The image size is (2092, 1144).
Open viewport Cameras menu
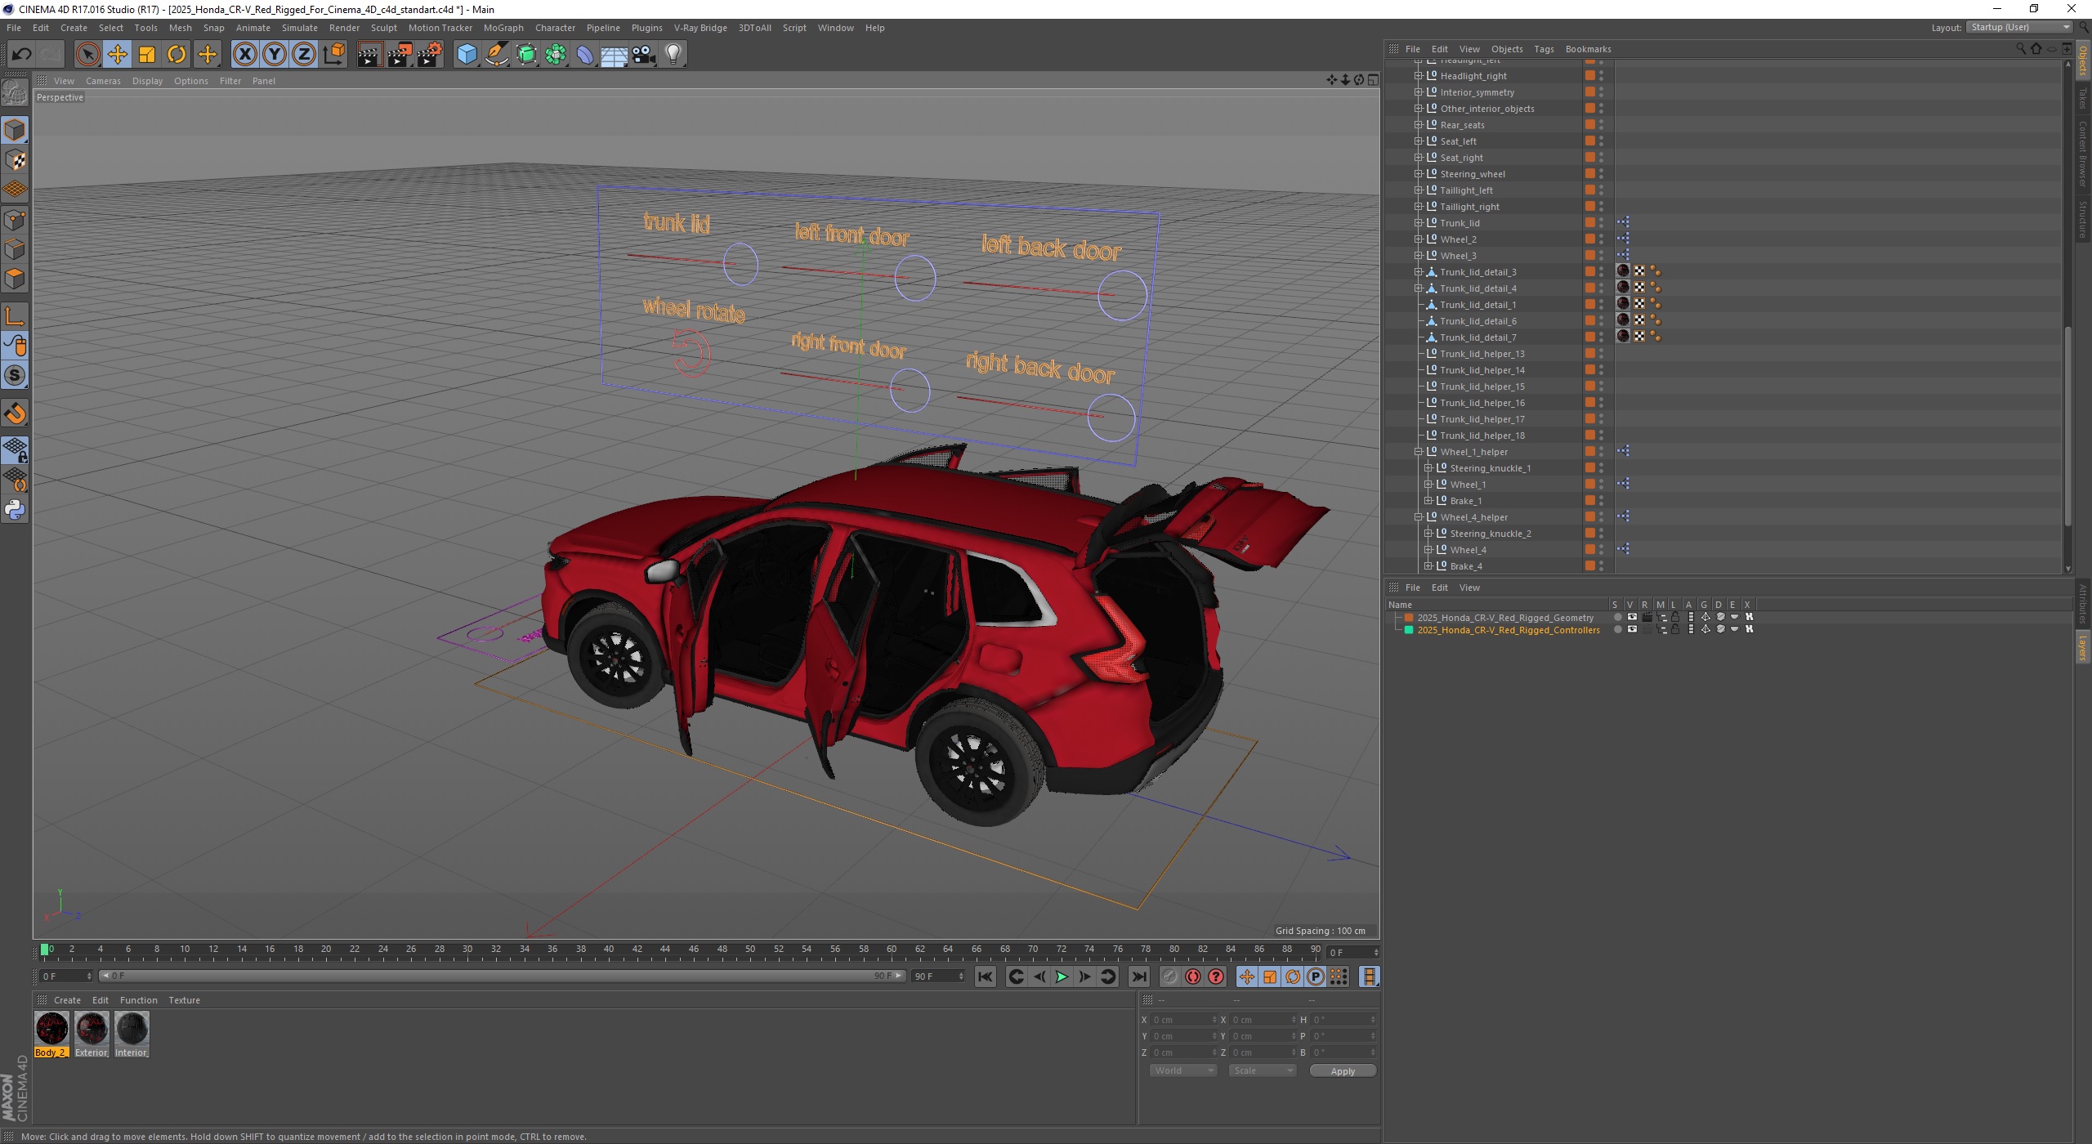(103, 81)
